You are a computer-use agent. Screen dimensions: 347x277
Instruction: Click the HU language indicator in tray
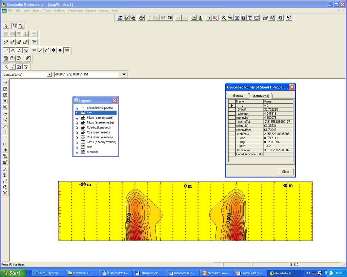pyautogui.click(x=308, y=273)
